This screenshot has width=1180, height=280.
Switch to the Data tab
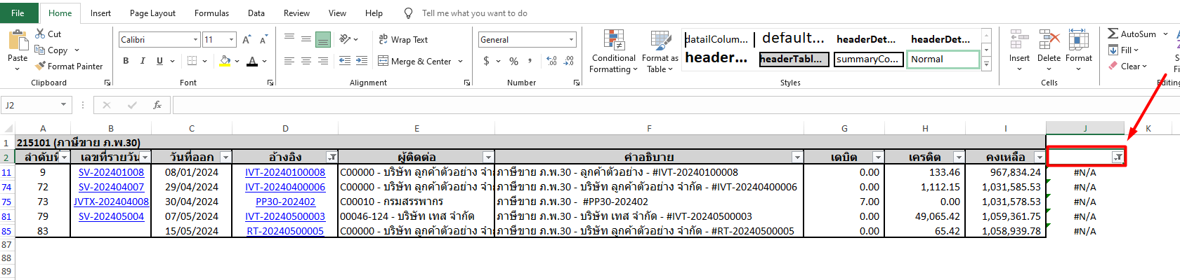pos(256,13)
